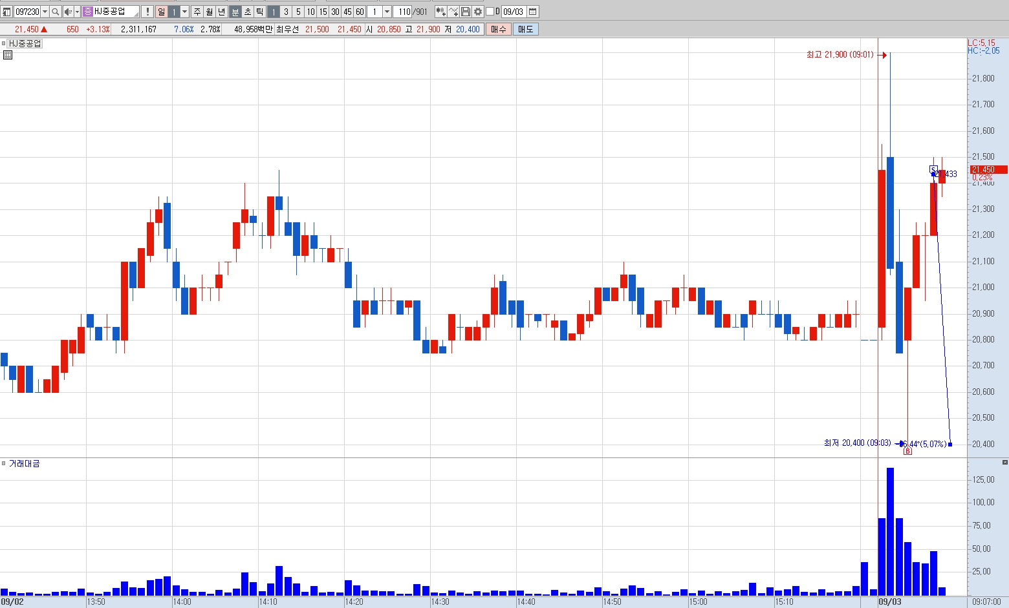Toggle the D date checkbox

[x=490, y=12]
